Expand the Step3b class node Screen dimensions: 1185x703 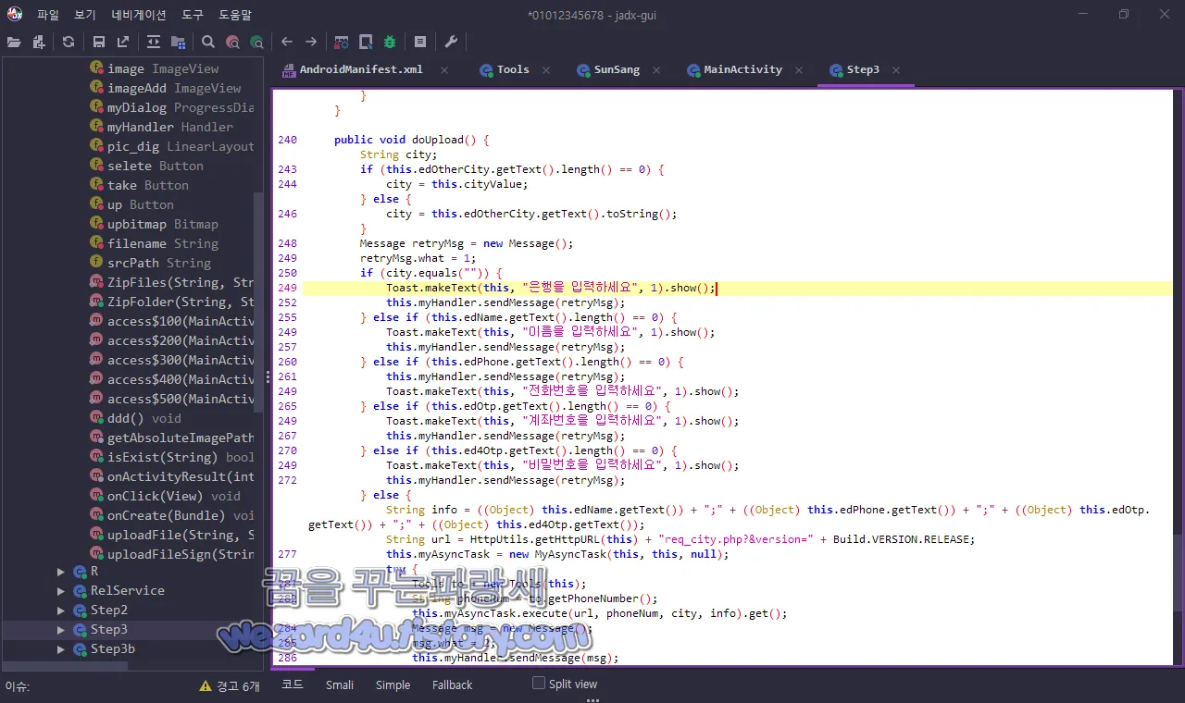pos(62,649)
